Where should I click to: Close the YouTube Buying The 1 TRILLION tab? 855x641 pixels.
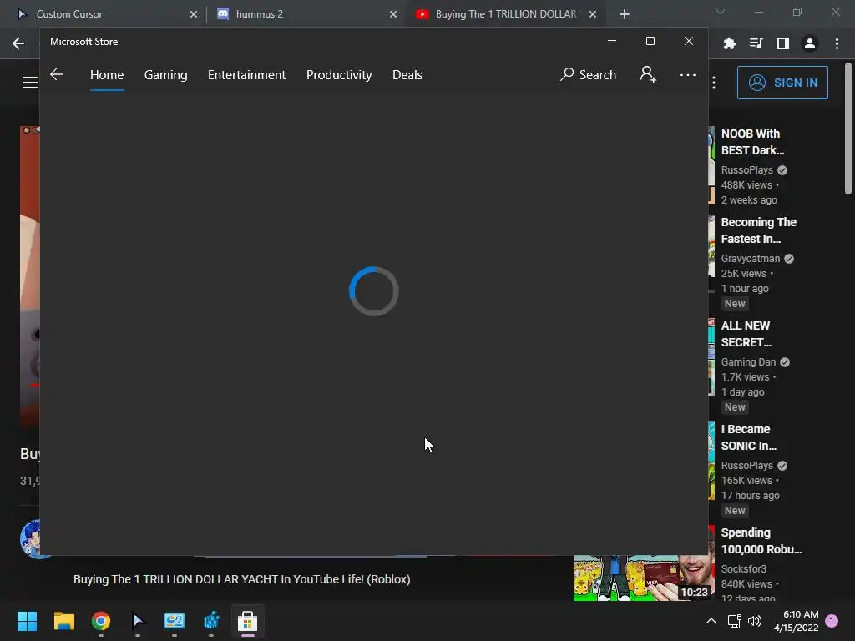[x=593, y=14]
